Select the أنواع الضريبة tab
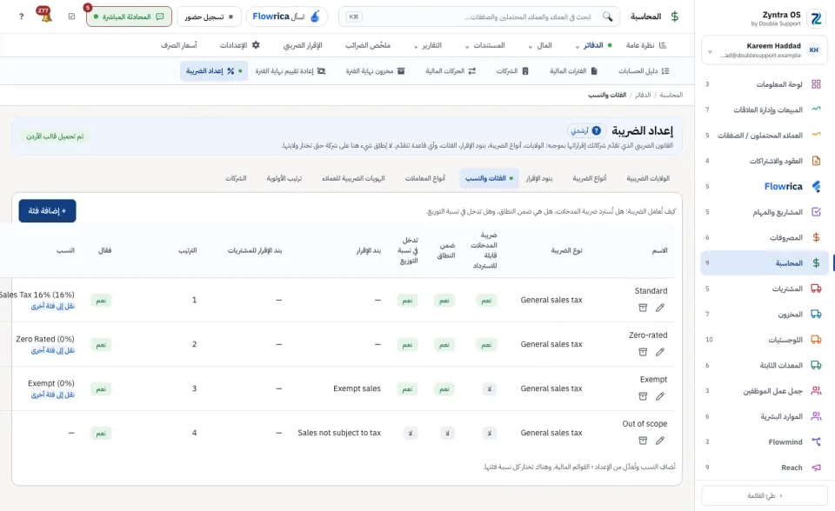This screenshot has height=511, width=835. (x=590, y=178)
